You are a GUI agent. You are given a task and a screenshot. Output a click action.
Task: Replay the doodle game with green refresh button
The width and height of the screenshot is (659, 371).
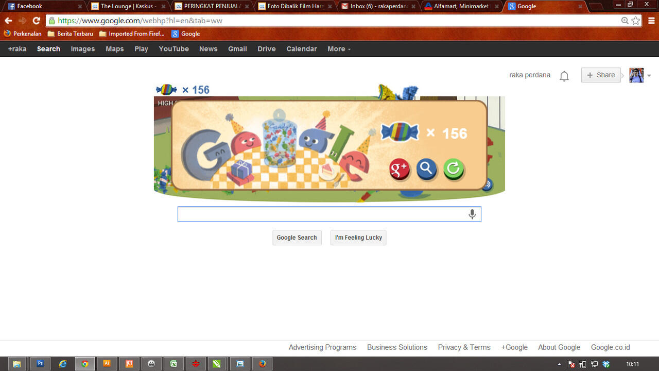(x=454, y=169)
